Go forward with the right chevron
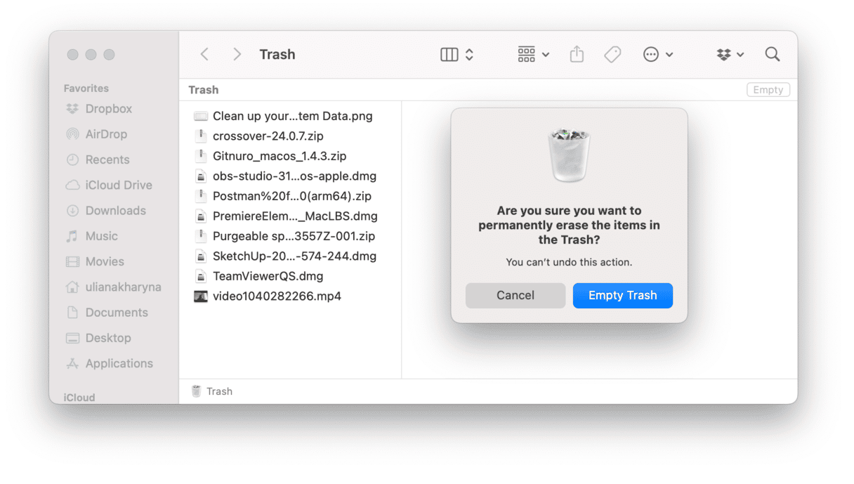The height and width of the screenshot is (484, 854). click(237, 55)
